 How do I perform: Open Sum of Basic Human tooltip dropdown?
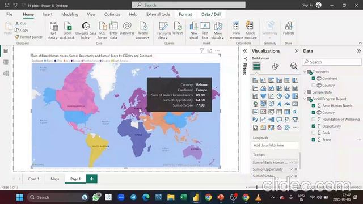pyautogui.click(x=291, y=163)
